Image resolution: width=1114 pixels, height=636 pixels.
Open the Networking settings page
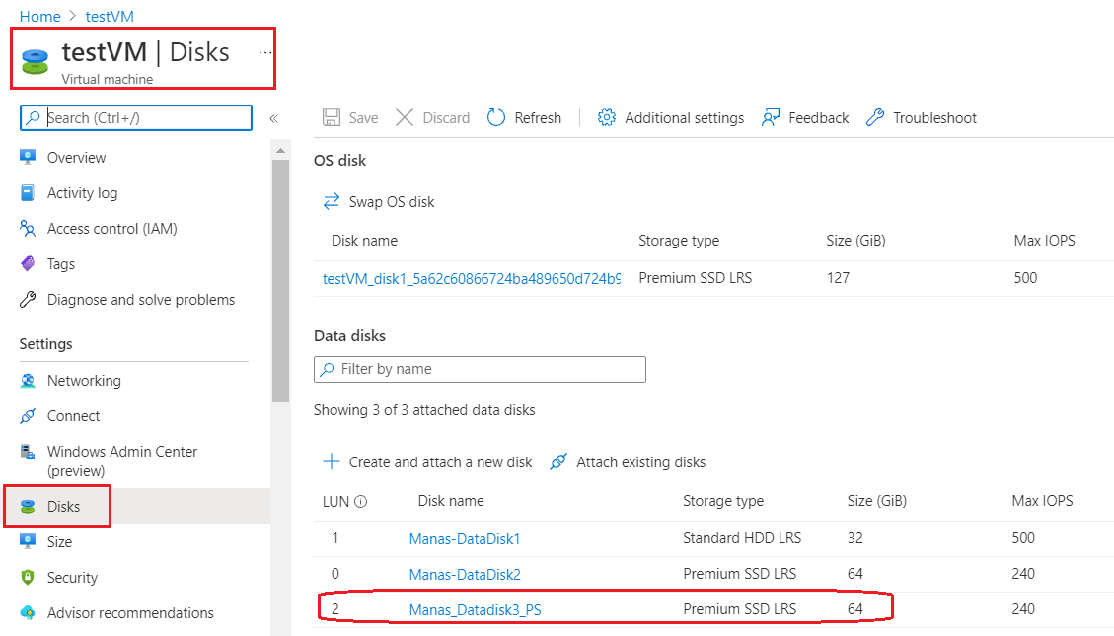pos(84,381)
